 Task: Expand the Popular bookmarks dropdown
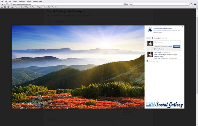click(55, 7)
